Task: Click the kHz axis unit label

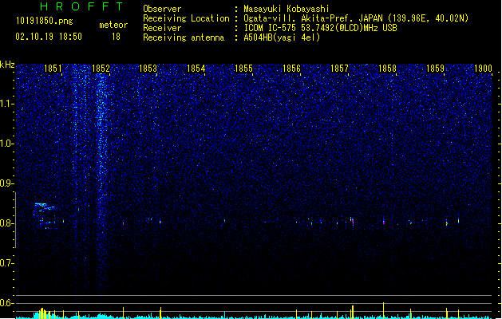Action: 7,65
